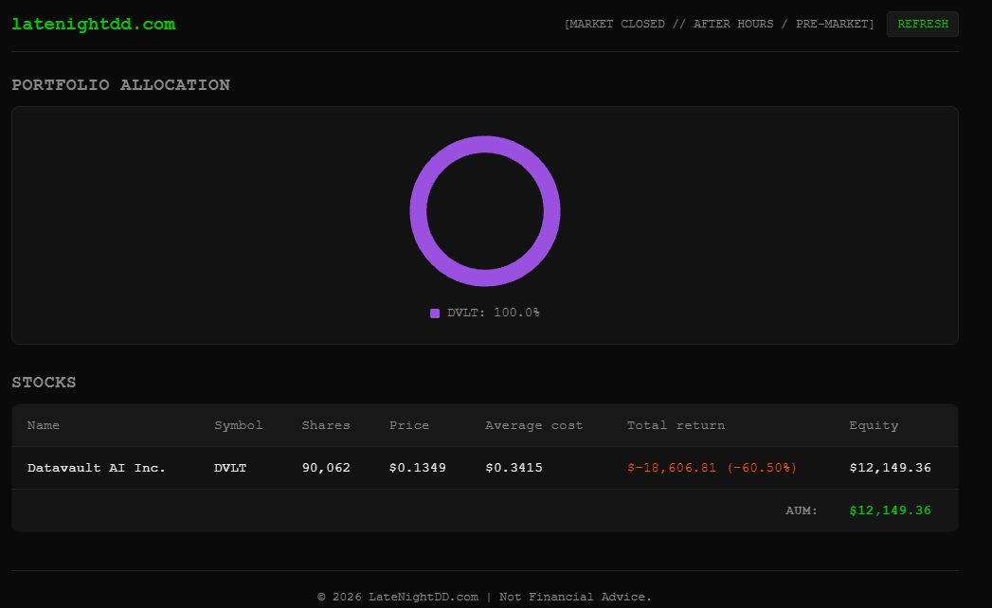Screen dimensions: 992x608
Task: Click the 'Total return' column header
Action: coord(676,425)
